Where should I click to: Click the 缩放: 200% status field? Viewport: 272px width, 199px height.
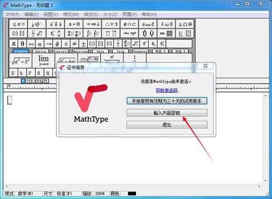click(95, 194)
